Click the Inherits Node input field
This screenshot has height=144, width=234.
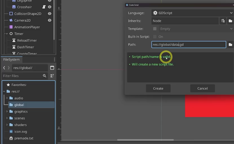[x=185, y=21]
